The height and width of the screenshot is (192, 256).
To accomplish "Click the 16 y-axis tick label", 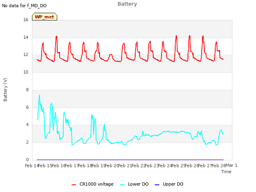I will point(26,20).
